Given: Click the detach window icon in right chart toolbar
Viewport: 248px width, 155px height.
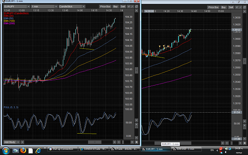Looking at the screenshot, I should pos(244,7).
